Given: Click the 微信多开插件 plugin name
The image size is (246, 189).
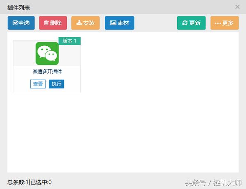Looking at the screenshot, I should (x=47, y=72).
